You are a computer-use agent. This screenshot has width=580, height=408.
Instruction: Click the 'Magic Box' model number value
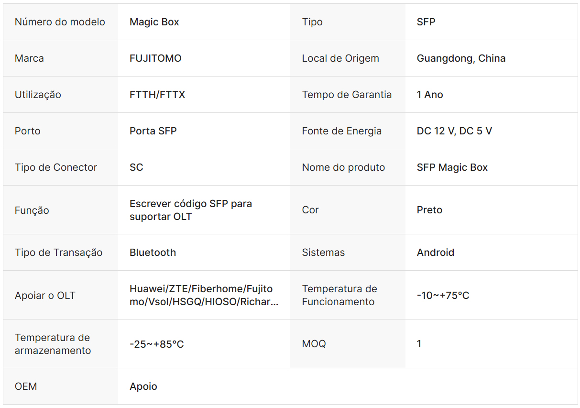pyautogui.click(x=154, y=22)
